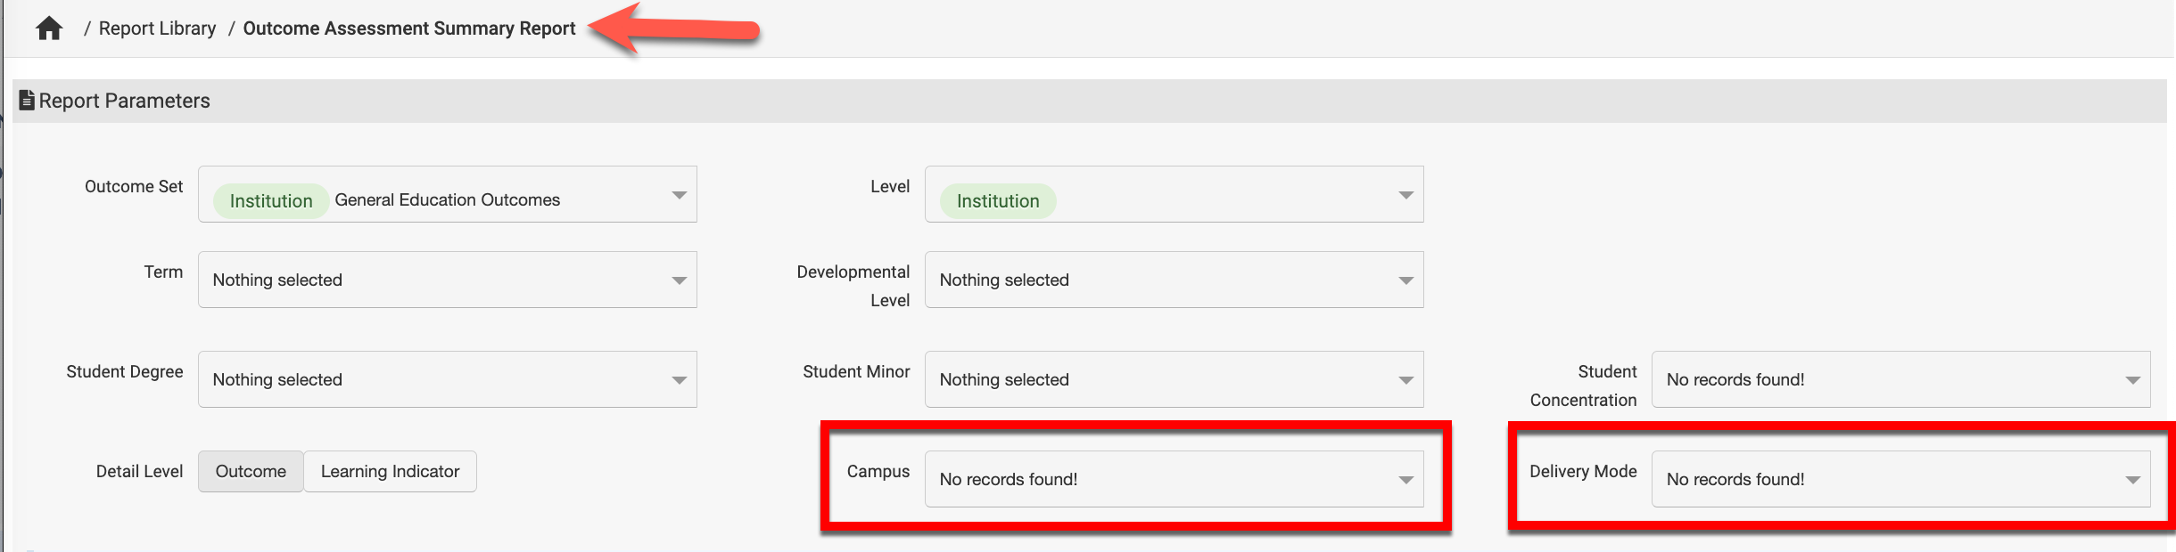Click Outcome Assessment Summary Report breadcrumb
Screen dimensions: 2176x552
[x=409, y=28]
